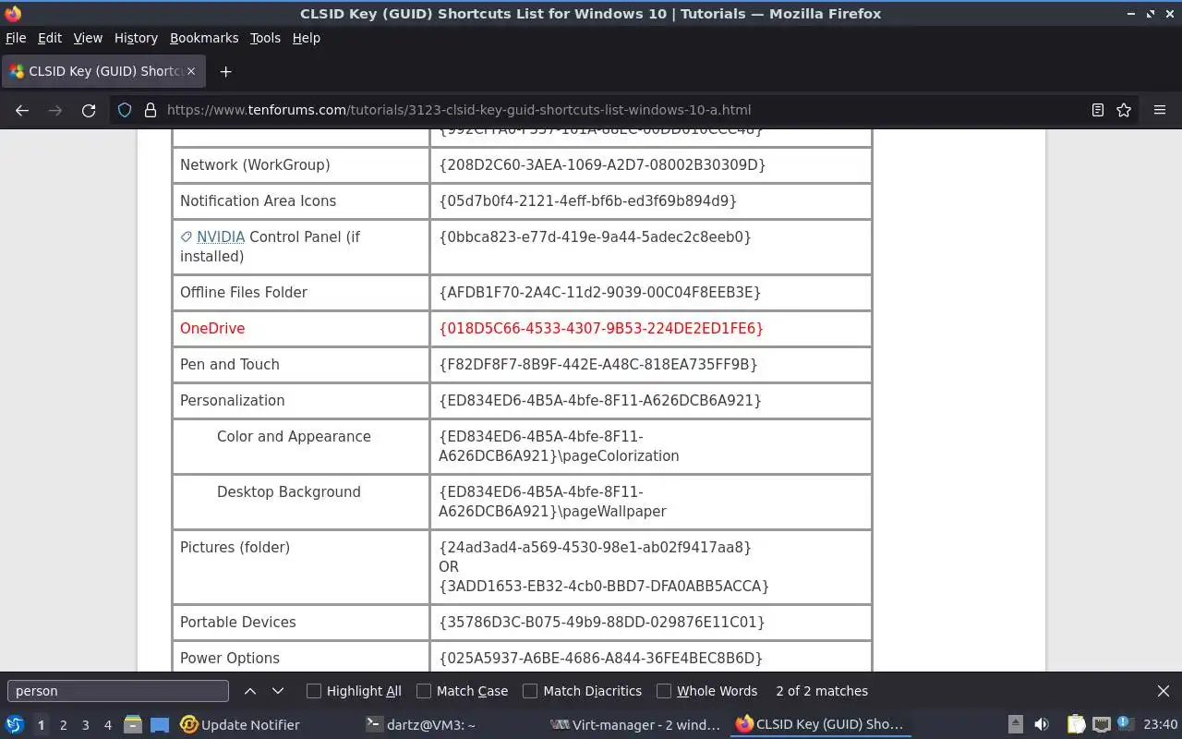This screenshot has width=1182, height=739.
Task: Switch to Firefox CLSID taskbar window
Action: [x=820, y=725]
